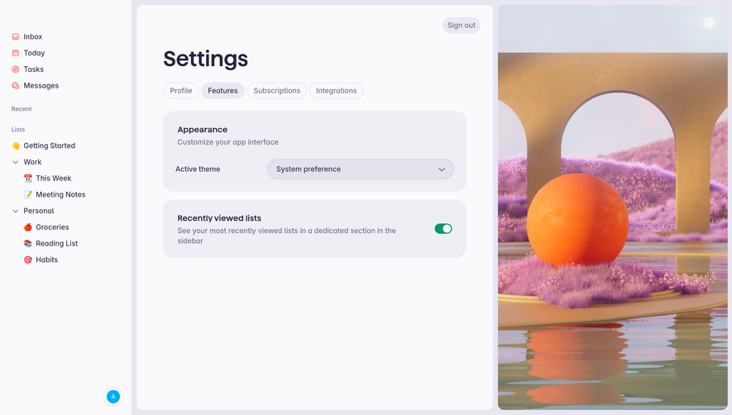Click the Lists section label
This screenshot has height=415, width=732.
18,129
